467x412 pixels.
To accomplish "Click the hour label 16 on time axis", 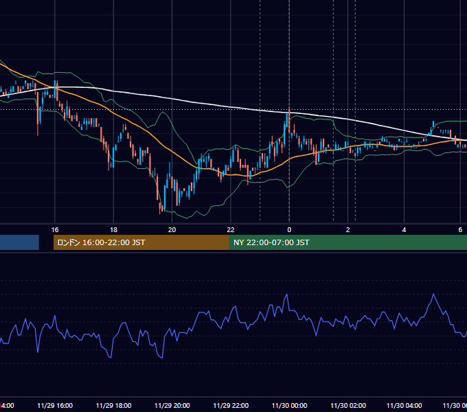I will click(x=55, y=230).
